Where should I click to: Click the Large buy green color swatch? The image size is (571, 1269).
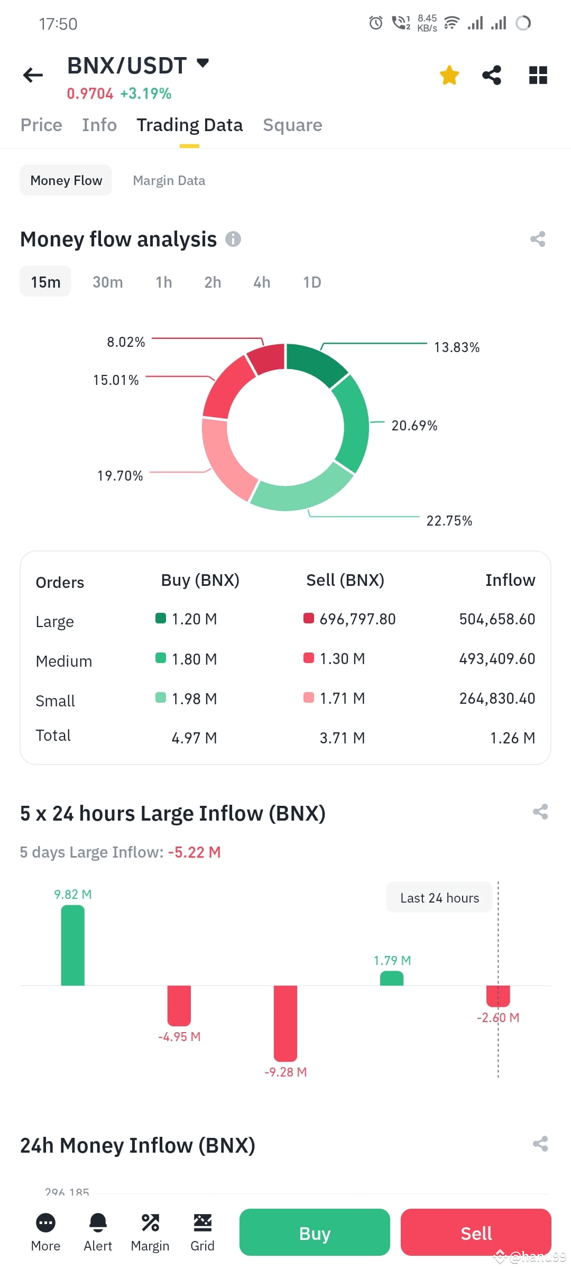pos(161,618)
